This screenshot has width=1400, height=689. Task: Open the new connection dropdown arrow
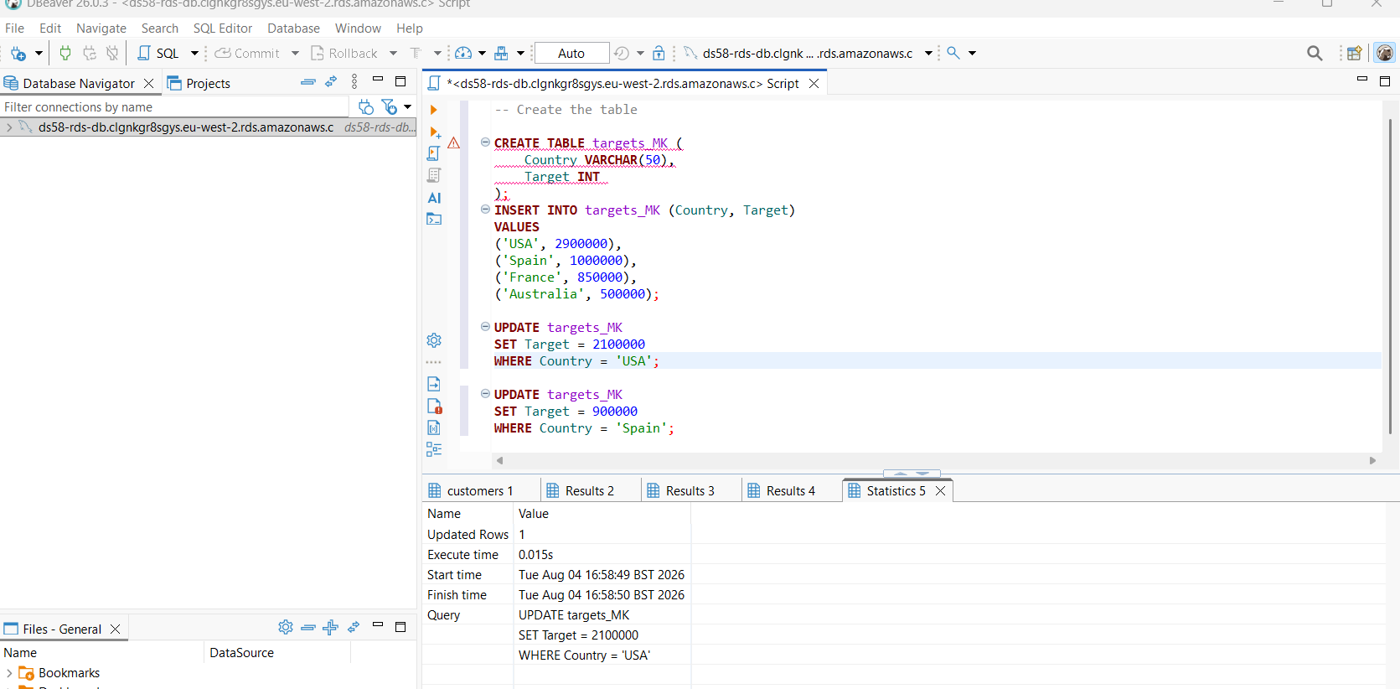39,54
